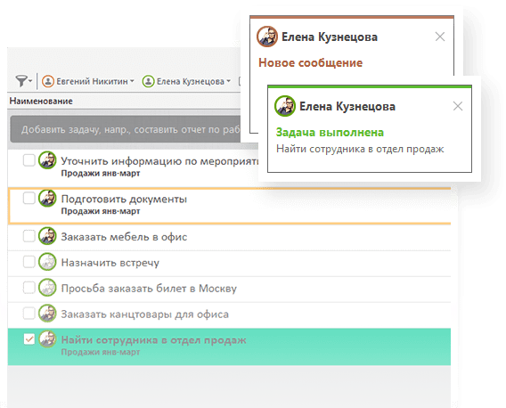Click Елена Кузнецова green avatar icon in toolbar
506x408 pixels.
point(148,81)
